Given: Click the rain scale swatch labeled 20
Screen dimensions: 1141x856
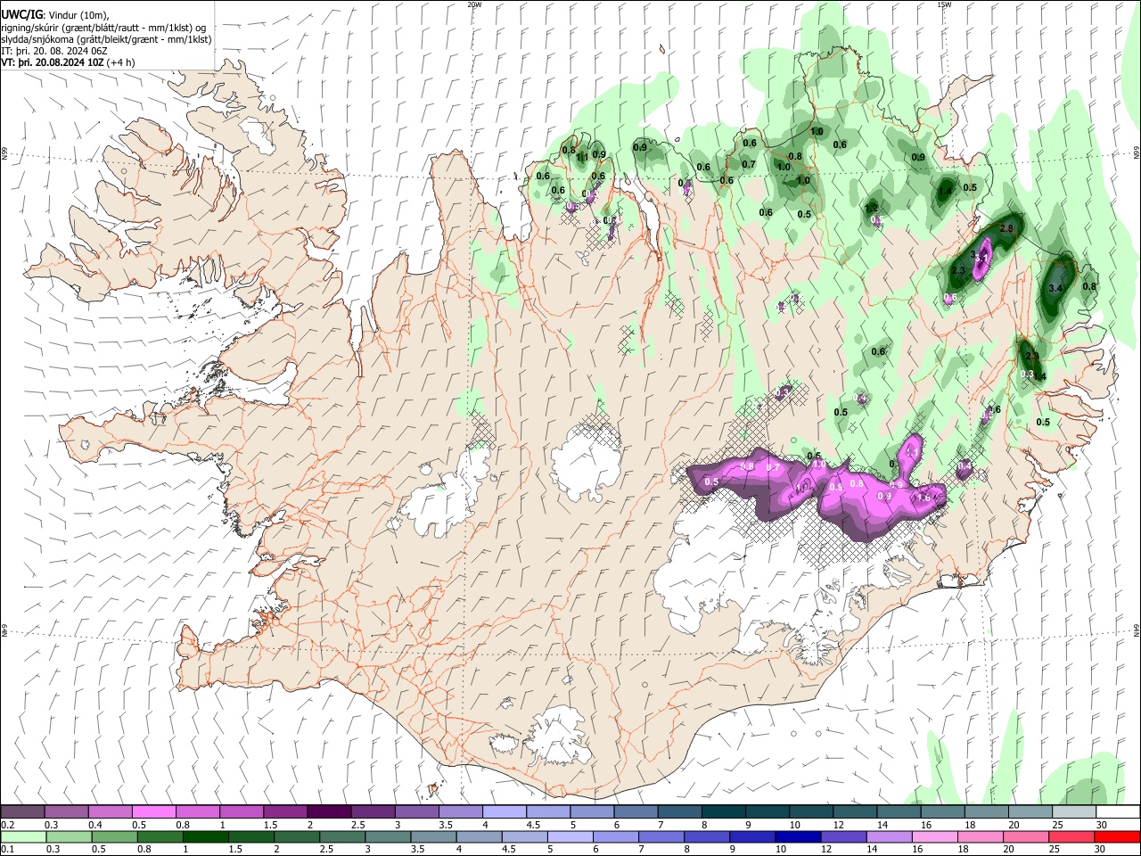Looking at the screenshot, I should pos(1026,836).
